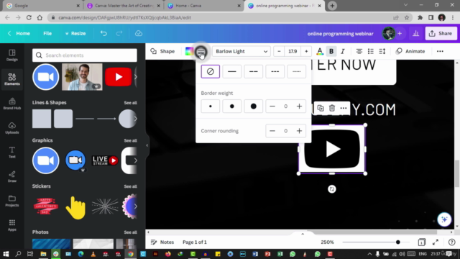Select the long dashed border style
Viewport: 460px width, 259px height.
point(254,71)
